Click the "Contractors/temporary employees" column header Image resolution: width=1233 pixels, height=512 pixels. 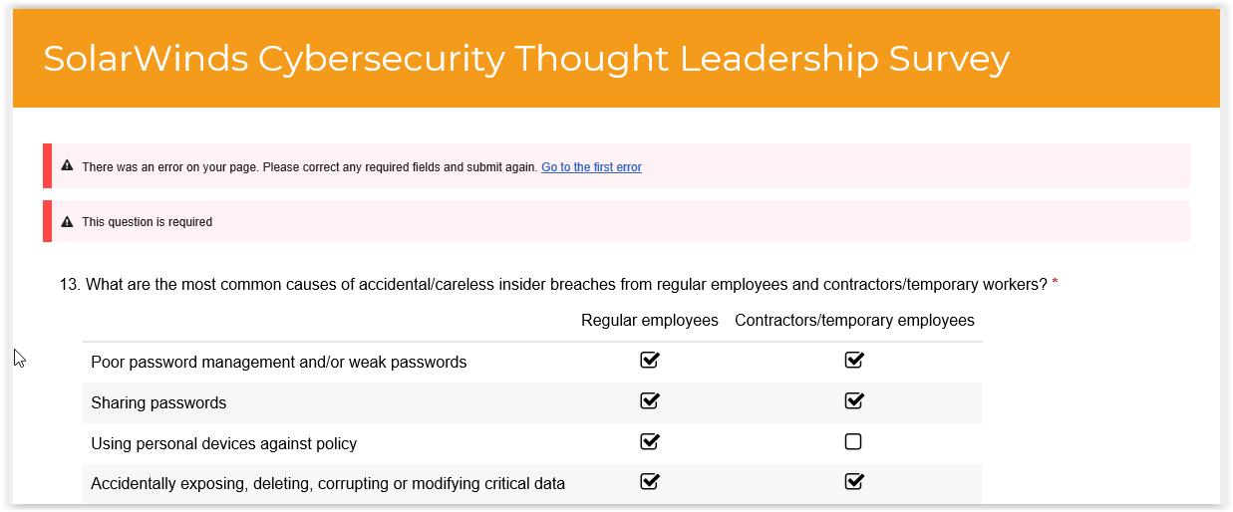(854, 321)
